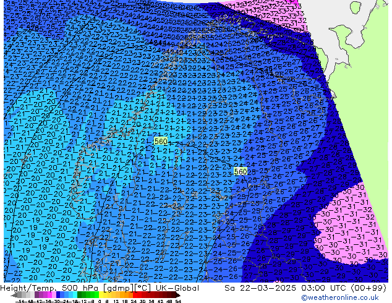The height and width of the screenshot is (303, 392).
Task: Click the '(00+99)' forecast offset label
Action: 369,288
